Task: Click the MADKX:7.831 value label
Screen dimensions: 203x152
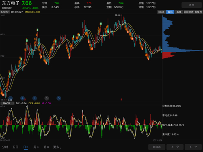Action: point(32,12)
